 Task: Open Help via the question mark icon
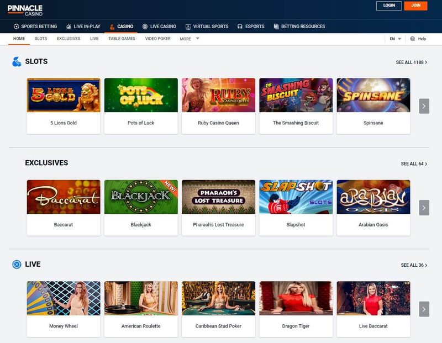point(412,39)
